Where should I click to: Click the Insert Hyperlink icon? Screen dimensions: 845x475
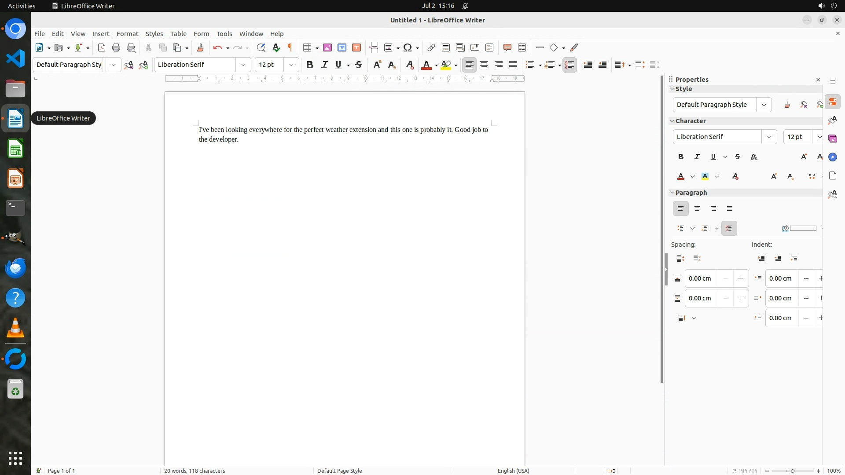[431, 47]
